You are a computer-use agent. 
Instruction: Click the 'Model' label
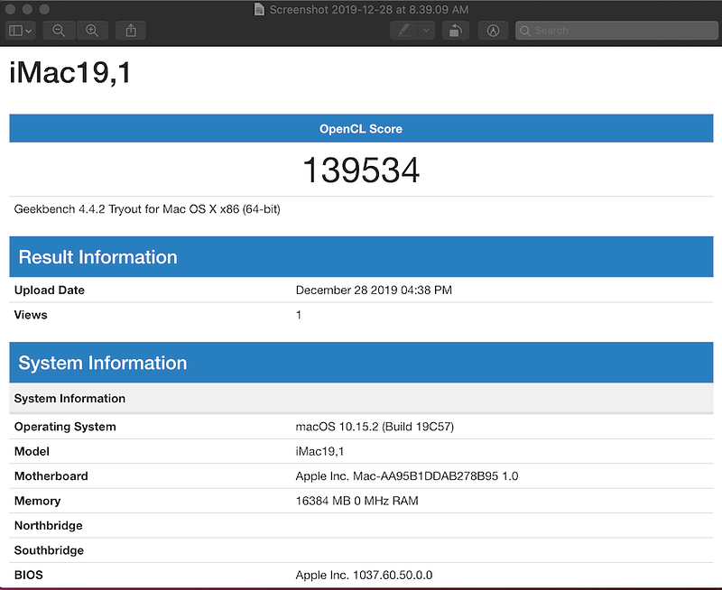coord(32,451)
